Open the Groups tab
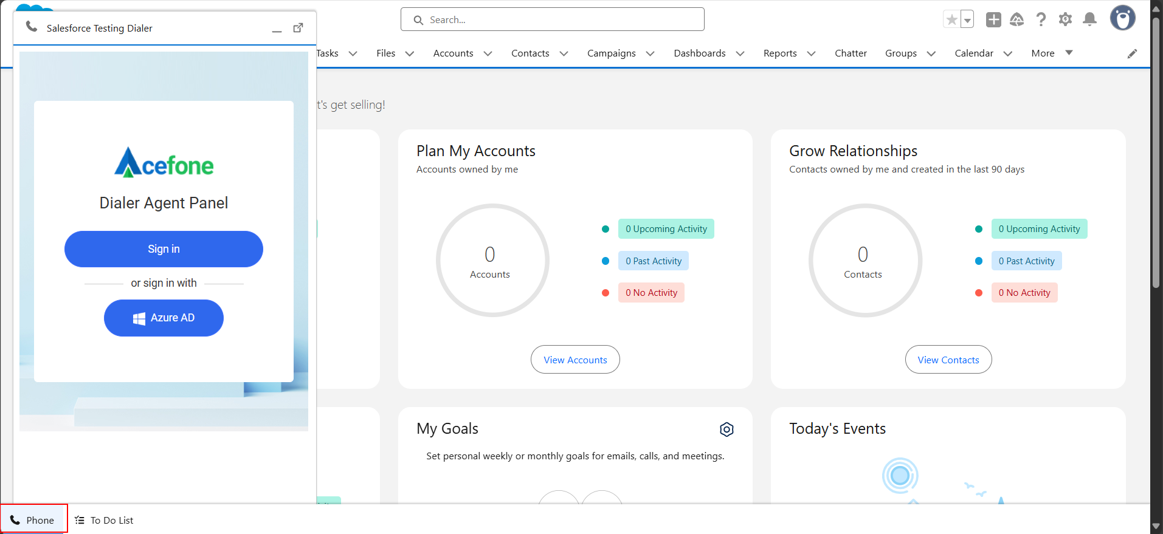 (x=901, y=53)
